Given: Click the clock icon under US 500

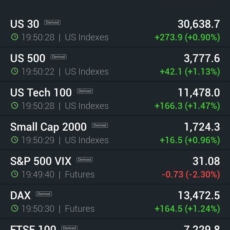Looking at the screenshot, I should [15, 71].
